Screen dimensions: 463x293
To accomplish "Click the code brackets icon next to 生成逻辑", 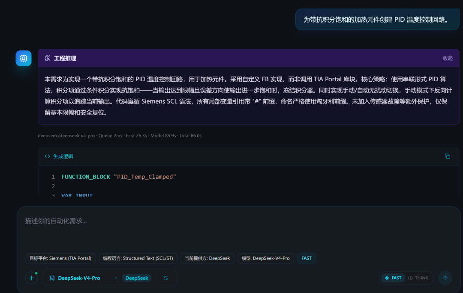I will (x=47, y=157).
